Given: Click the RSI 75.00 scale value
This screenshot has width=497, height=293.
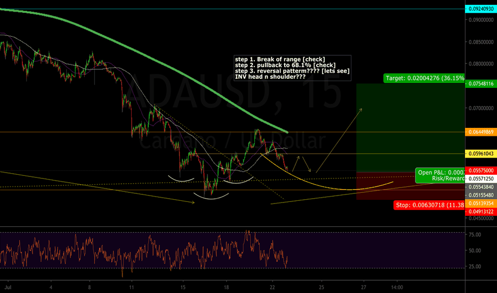Looking at the screenshot, I should tap(475, 234).
